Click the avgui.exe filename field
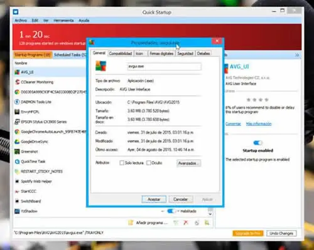Screen dimensions: 314x250 pyautogui.click(x=165, y=66)
